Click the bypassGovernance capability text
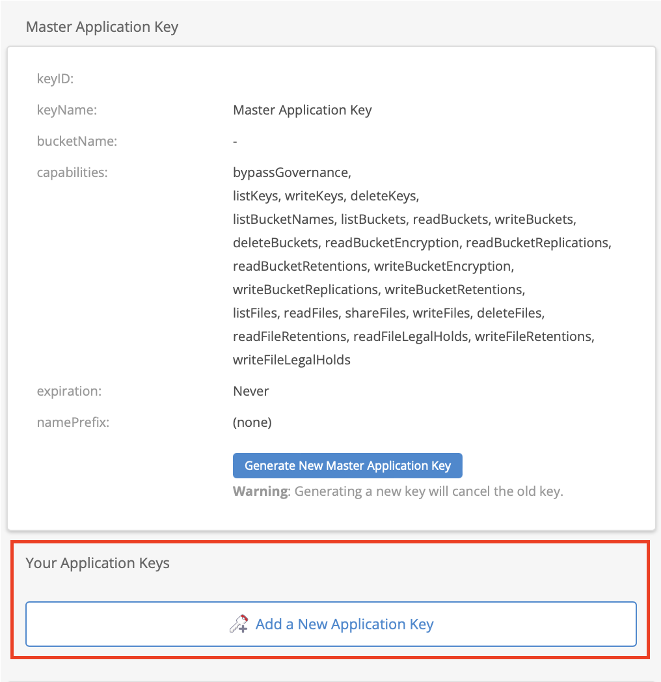This screenshot has width=661, height=682. [291, 173]
